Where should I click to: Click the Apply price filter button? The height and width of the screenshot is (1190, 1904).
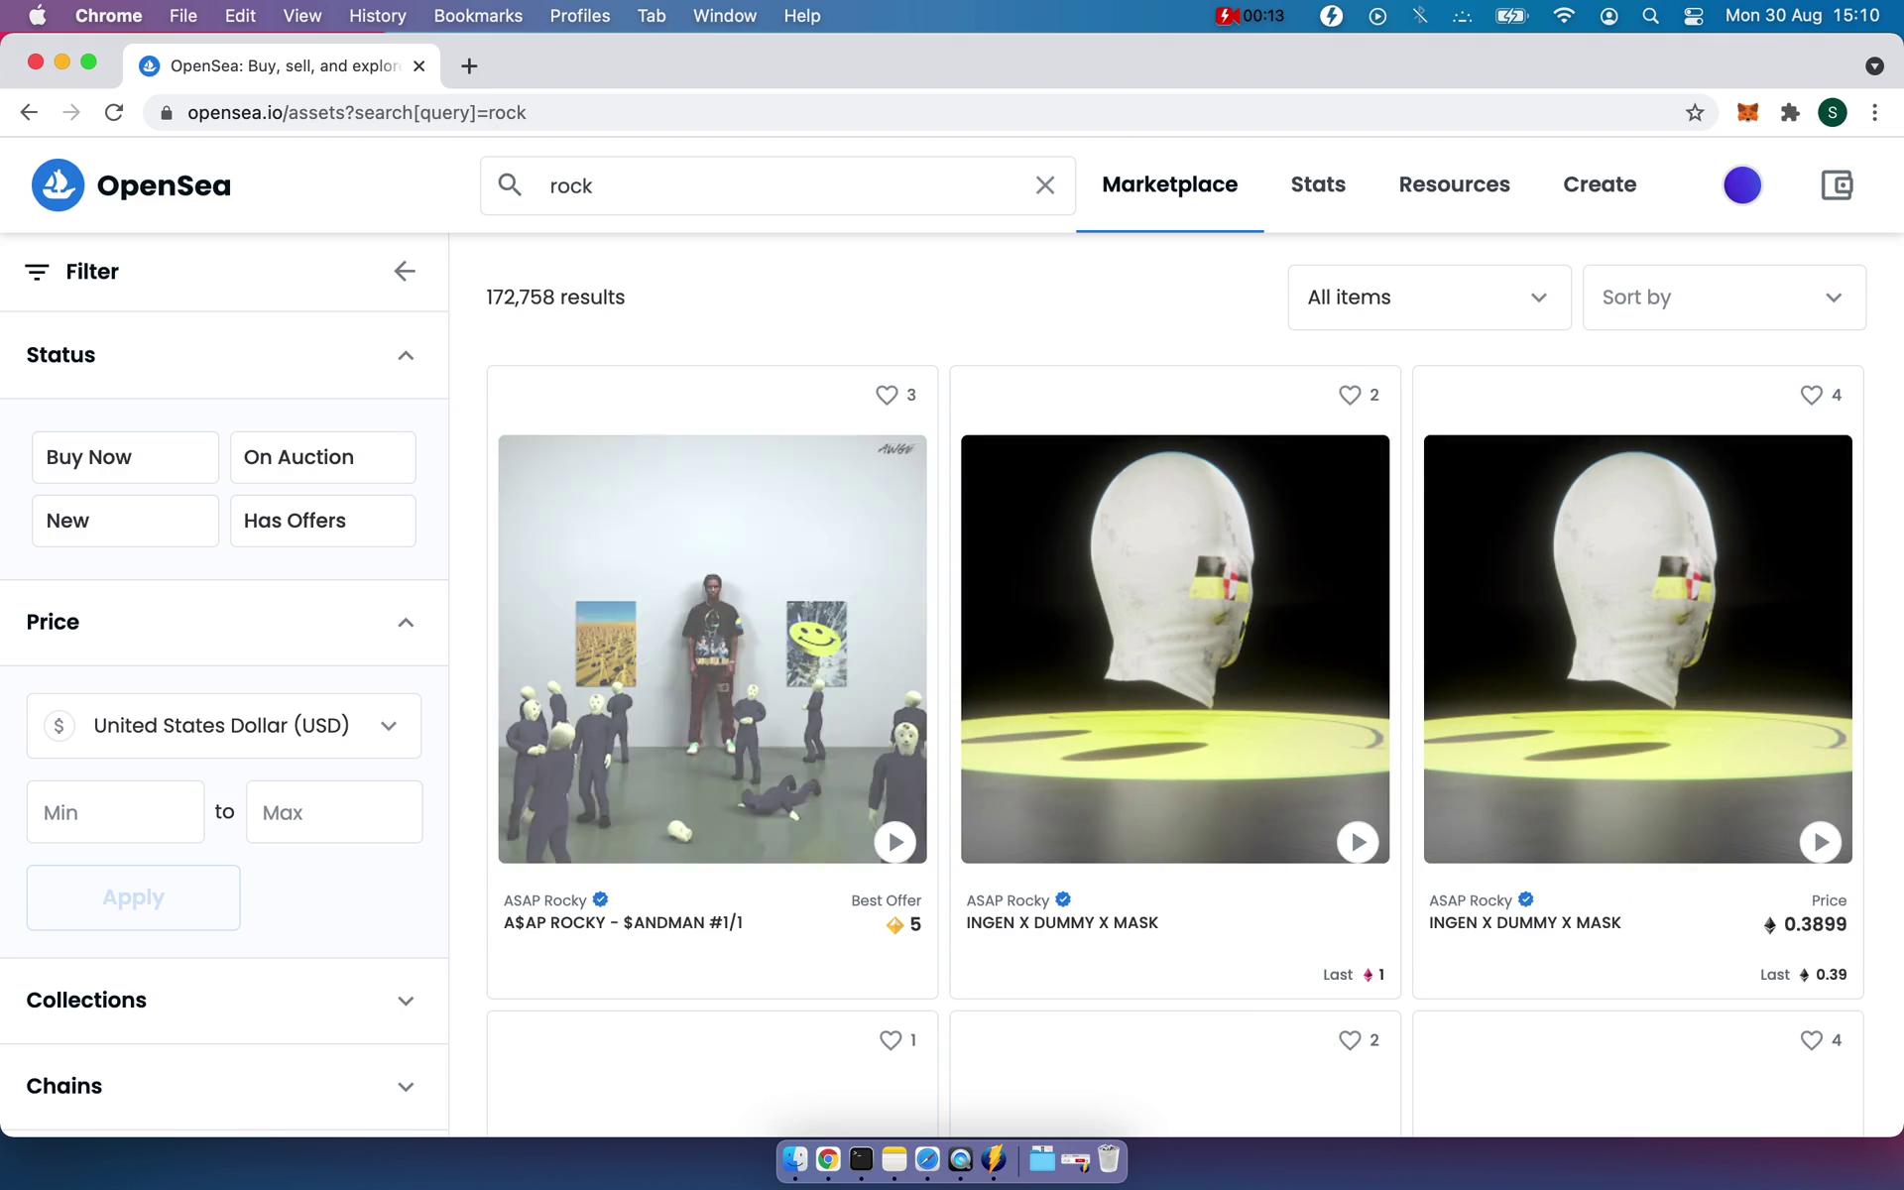click(132, 898)
